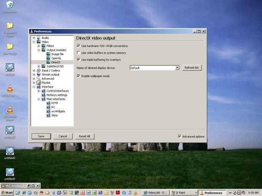The image size is (262, 196).
Task: Click the Reset All button
Action: 85,136
